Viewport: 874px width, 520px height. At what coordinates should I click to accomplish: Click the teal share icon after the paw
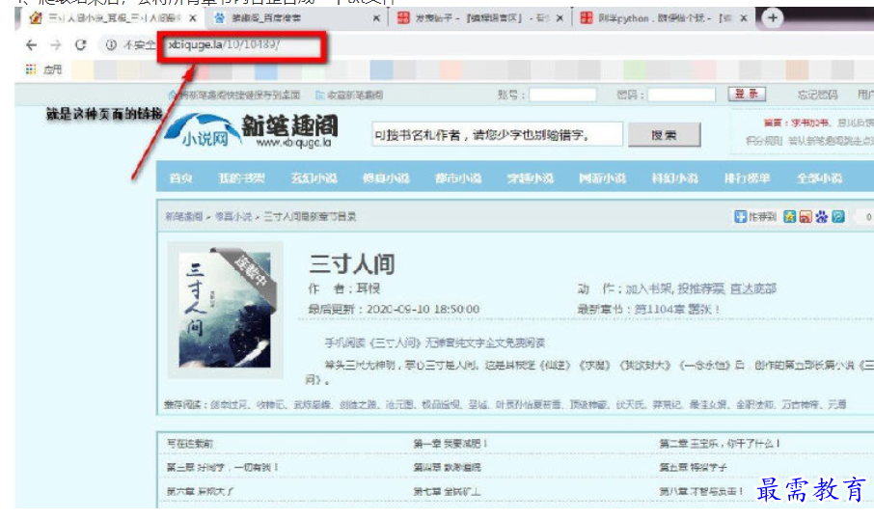(x=837, y=217)
